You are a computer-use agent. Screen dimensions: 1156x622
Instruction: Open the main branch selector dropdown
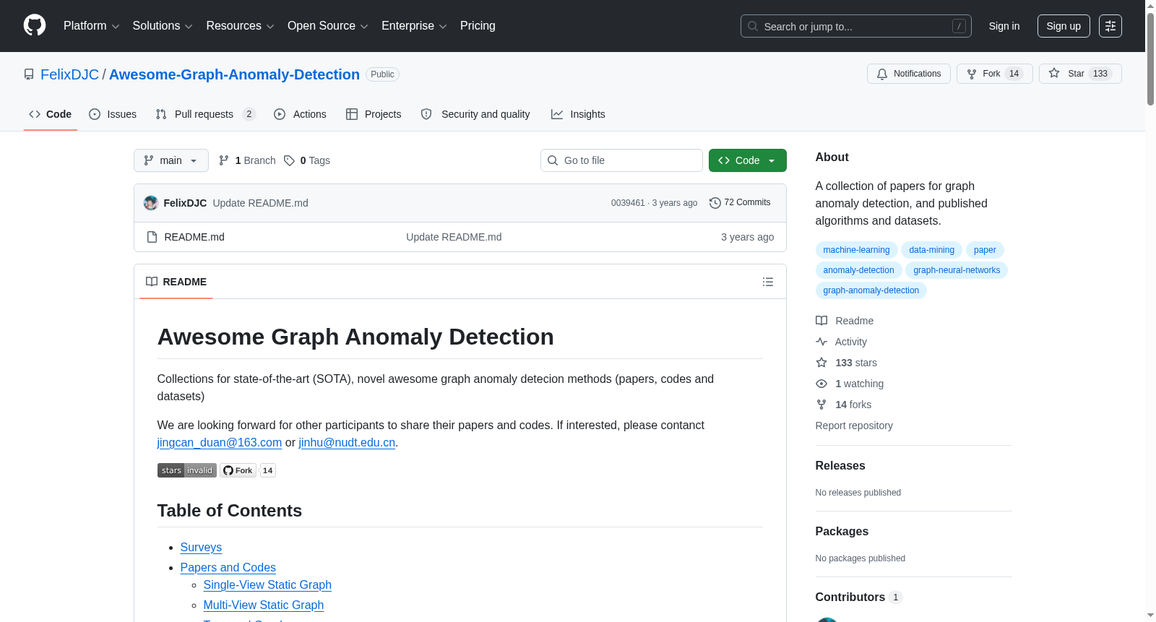171,160
